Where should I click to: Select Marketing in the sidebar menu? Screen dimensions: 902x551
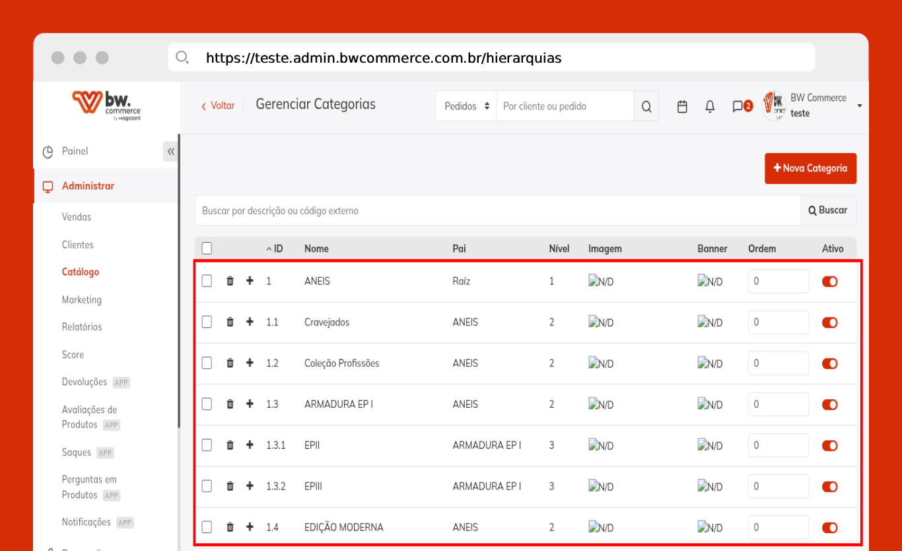click(x=82, y=300)
